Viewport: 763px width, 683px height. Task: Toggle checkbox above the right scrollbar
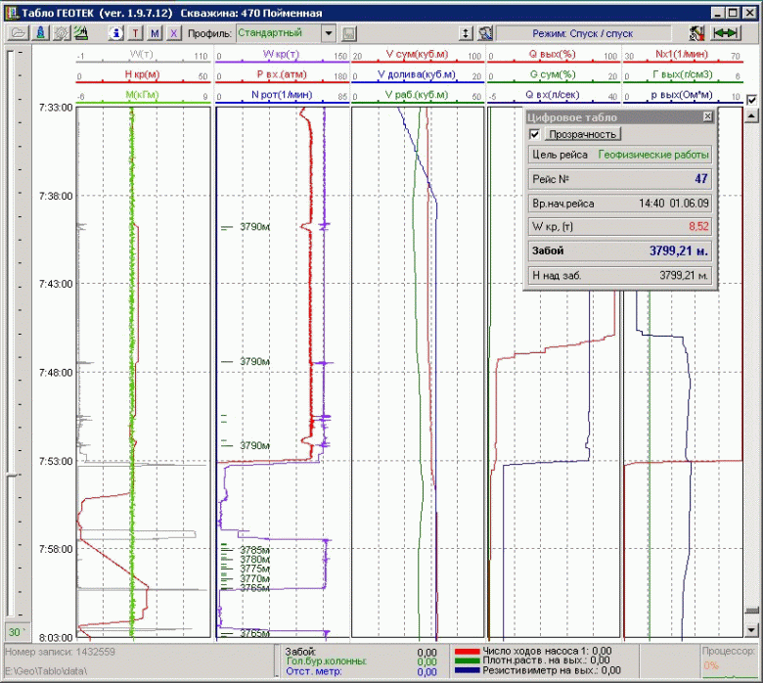coord(750,100)
